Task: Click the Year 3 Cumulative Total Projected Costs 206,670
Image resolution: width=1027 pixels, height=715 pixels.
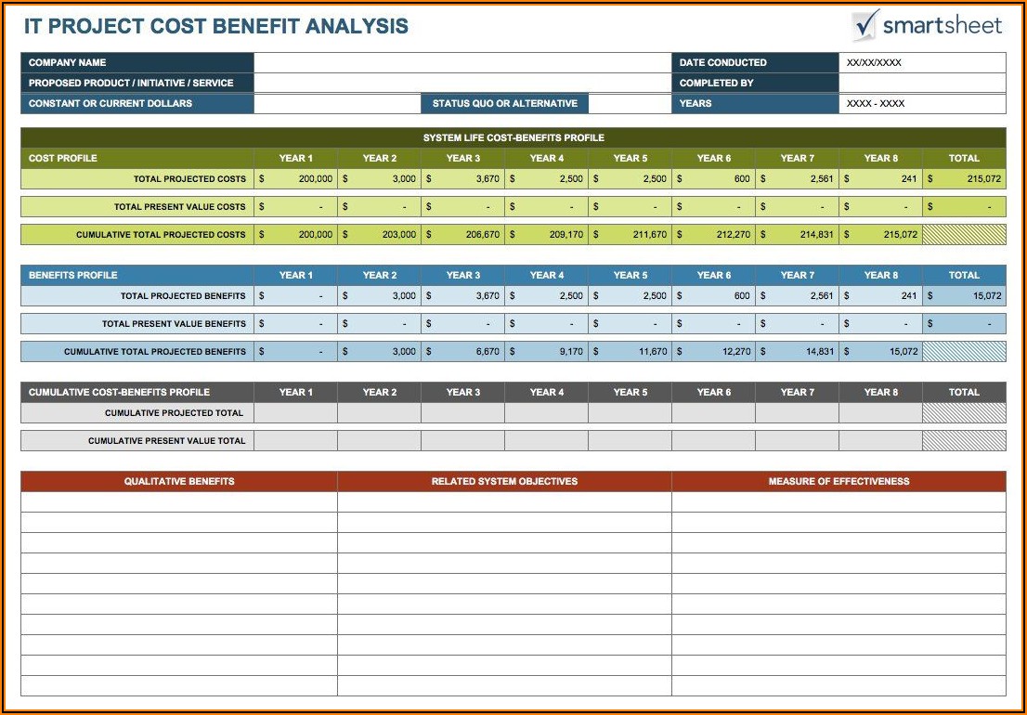Action: click(x=462, y=235)
